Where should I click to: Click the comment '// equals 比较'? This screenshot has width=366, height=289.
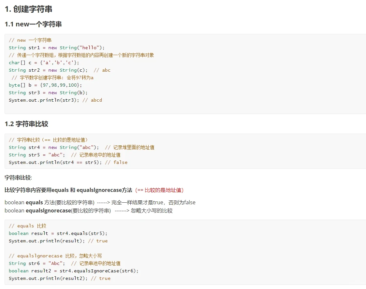point(28,225)
